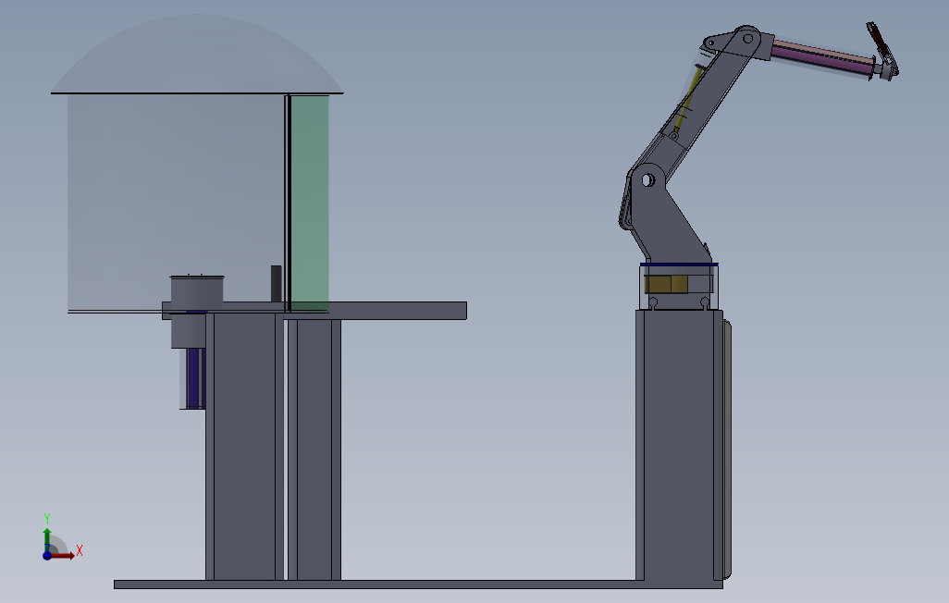
Task: Select the small black post on the table
Action: [276, 283]
